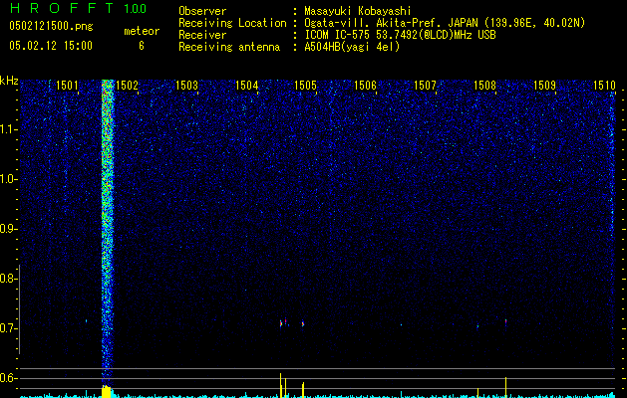Select the file name 0502121500.png

coord(51,26)
